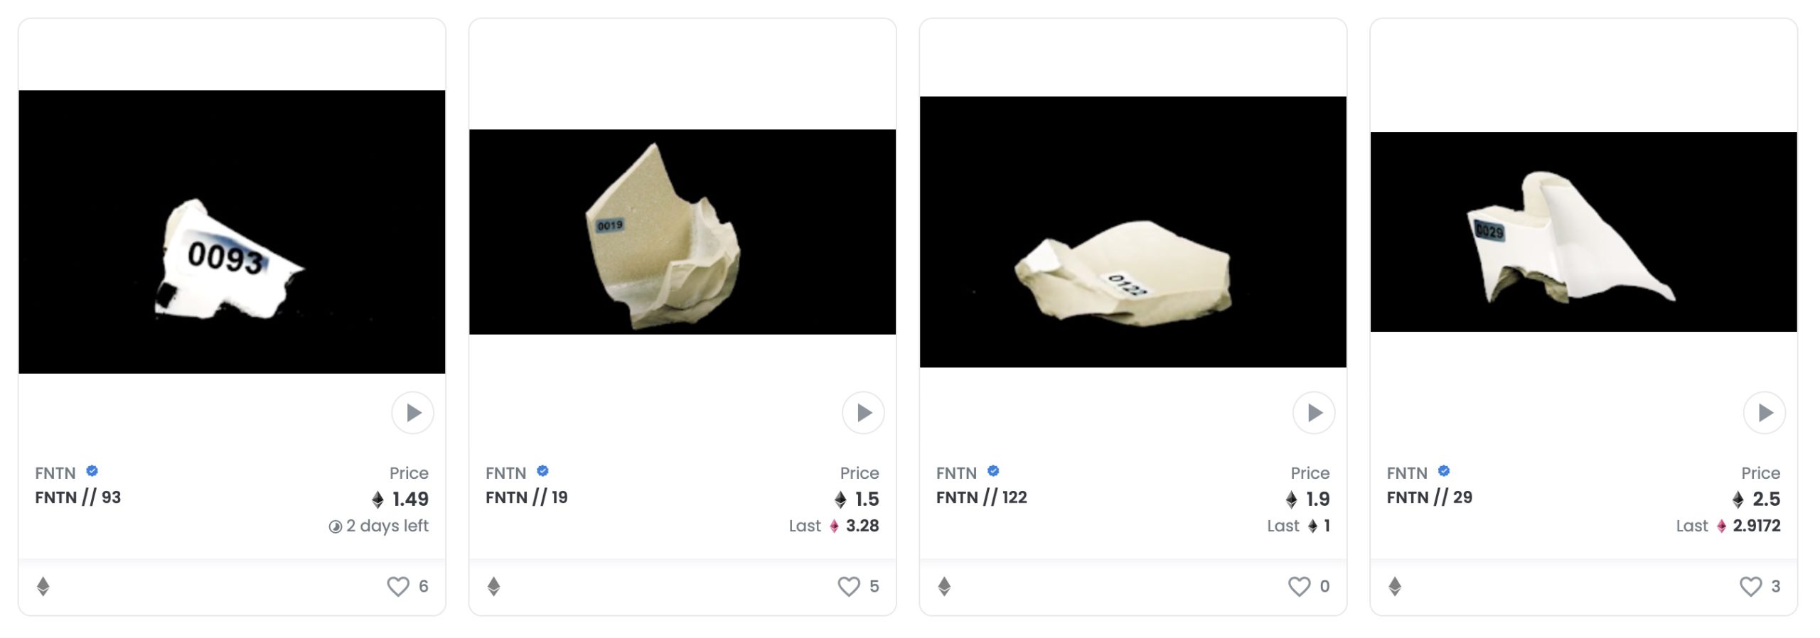Viewport: 1820px width, 638px height.
Task: Open FNTN collection link on the 19 card
Action: click(505, 473)
